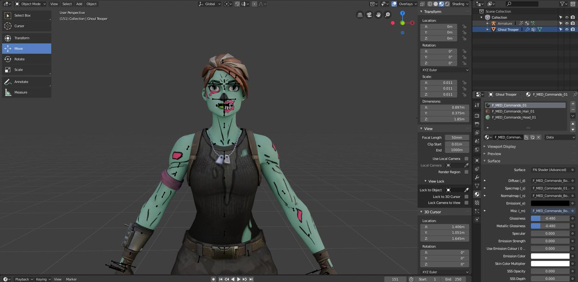Viewport: 578px width, 282px height.
Task: Open the Object Mode dropdown
Action: [x=31, y=4]
